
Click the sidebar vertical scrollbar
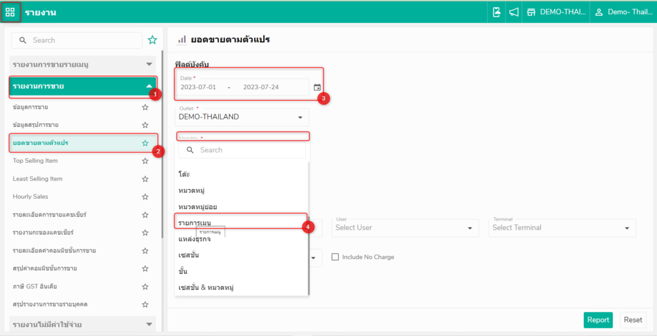pyautogui.click(x=162, y=144)
